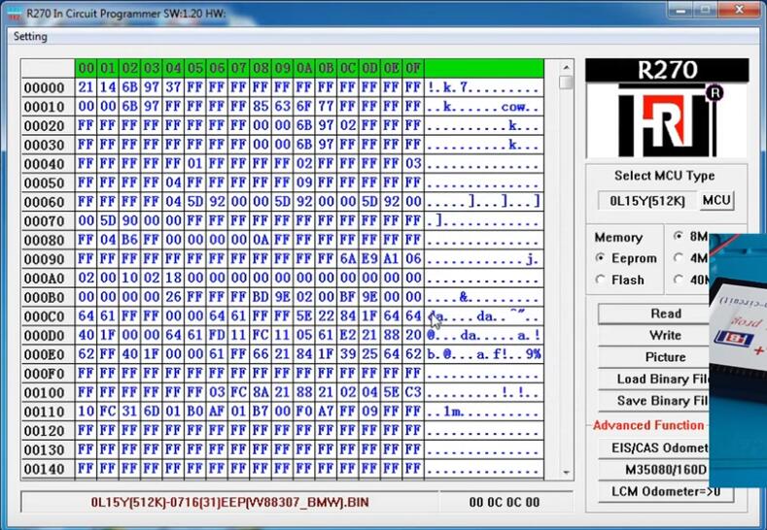Click column header 00
The image size is (767, 530).
(x=87, y=68)
